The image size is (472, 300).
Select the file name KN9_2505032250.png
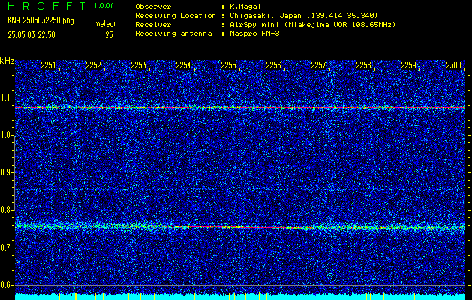coord(41,21)
